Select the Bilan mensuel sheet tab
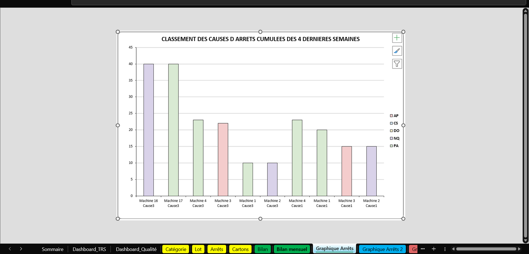The height and width of the screenshot is (254, 529). 292,249
